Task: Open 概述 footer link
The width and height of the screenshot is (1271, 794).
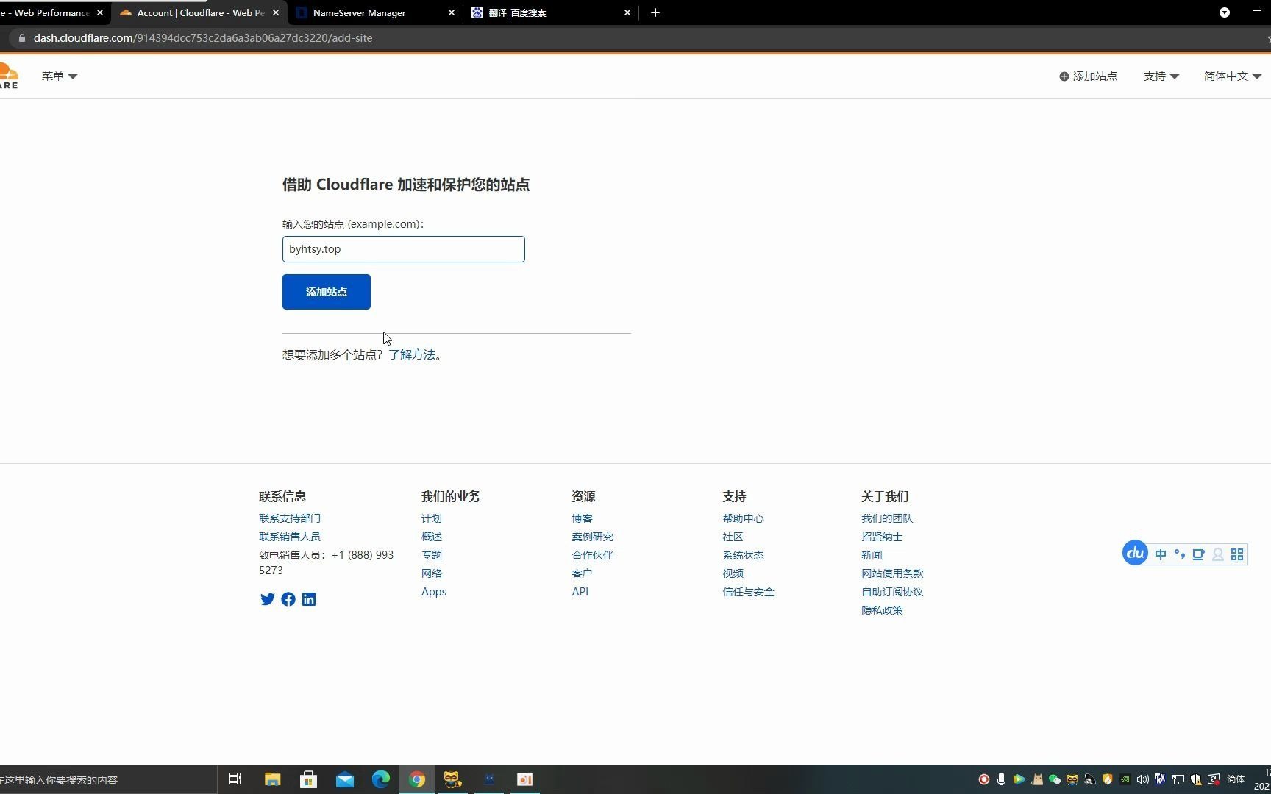Action: click(432, 537)
